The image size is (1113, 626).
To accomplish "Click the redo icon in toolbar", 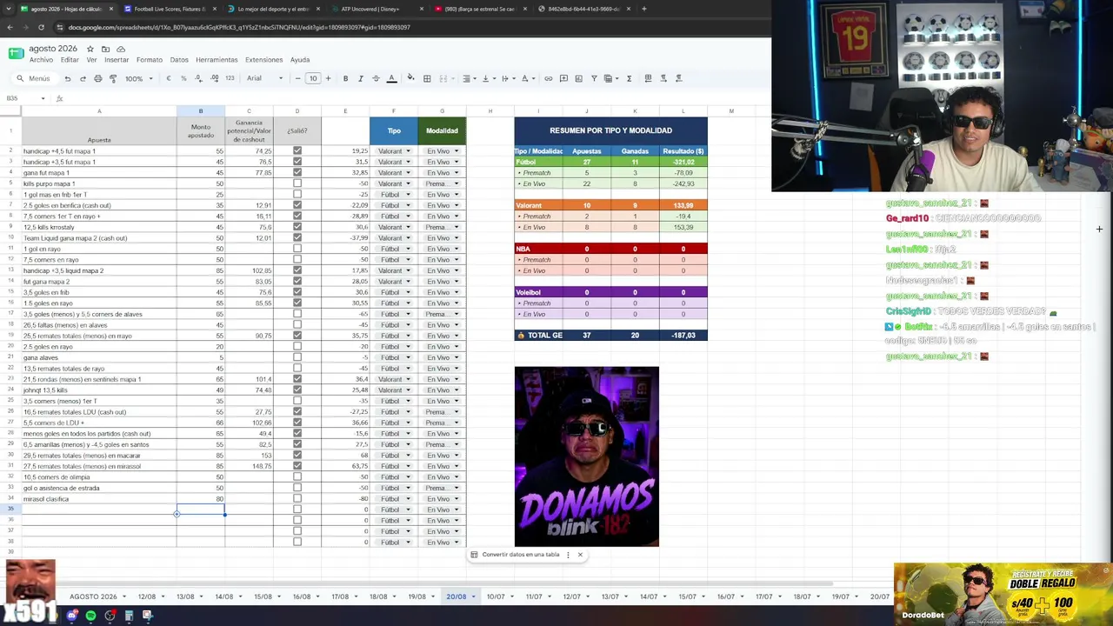I will (x=83, y=78).
